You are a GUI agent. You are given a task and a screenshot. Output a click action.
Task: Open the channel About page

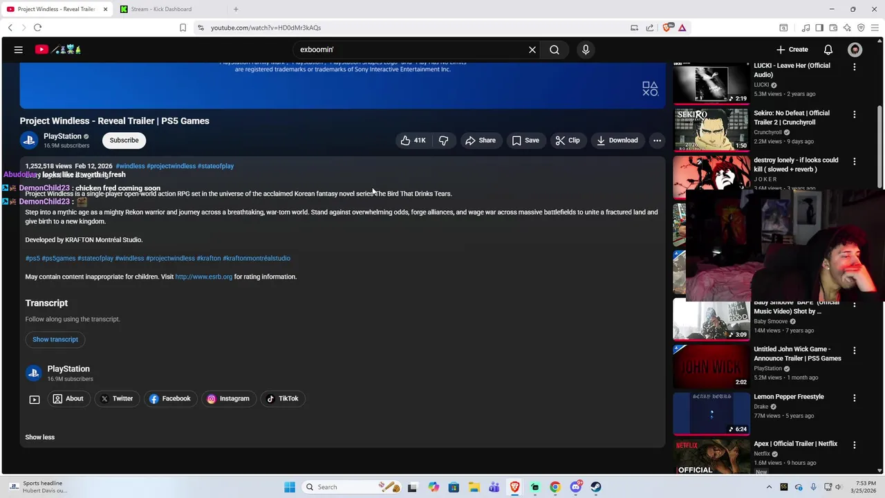(x=68, y=399)
